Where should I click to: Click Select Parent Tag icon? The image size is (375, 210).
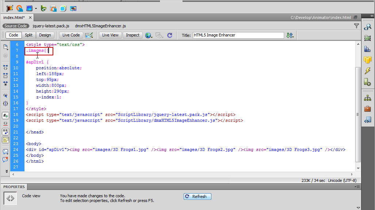click(5, 96)
